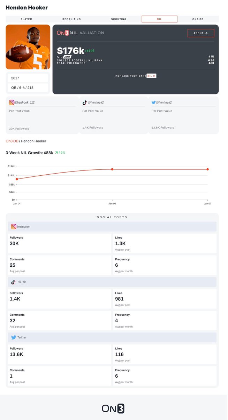Click the Hendon Hooker page title
Image resolution: width=228 pixels, height=420 pixels.
26,7
